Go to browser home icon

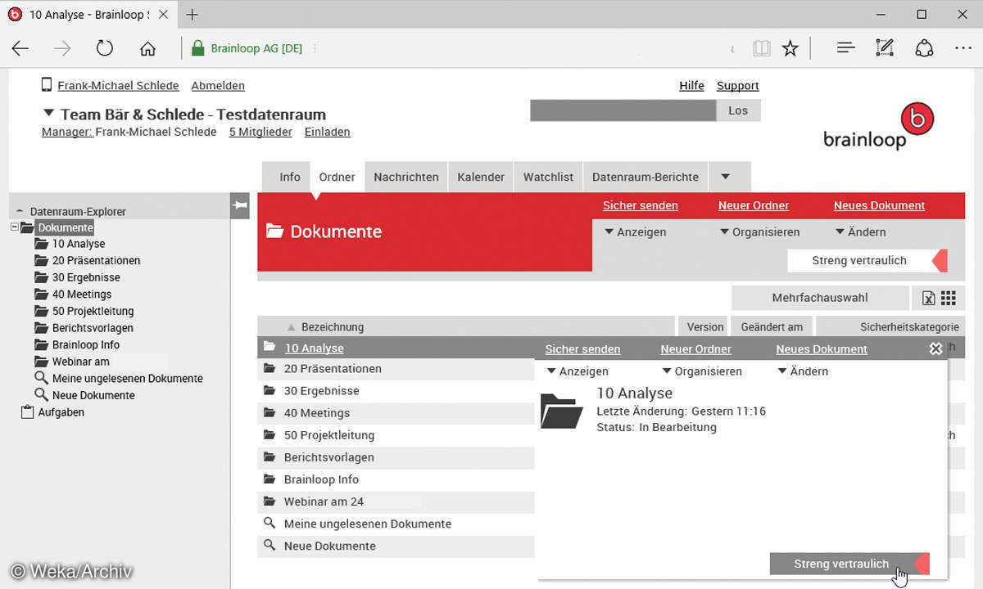(147, 48)
